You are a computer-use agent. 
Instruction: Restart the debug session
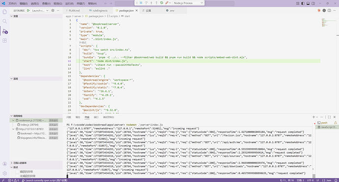[162, 3]
